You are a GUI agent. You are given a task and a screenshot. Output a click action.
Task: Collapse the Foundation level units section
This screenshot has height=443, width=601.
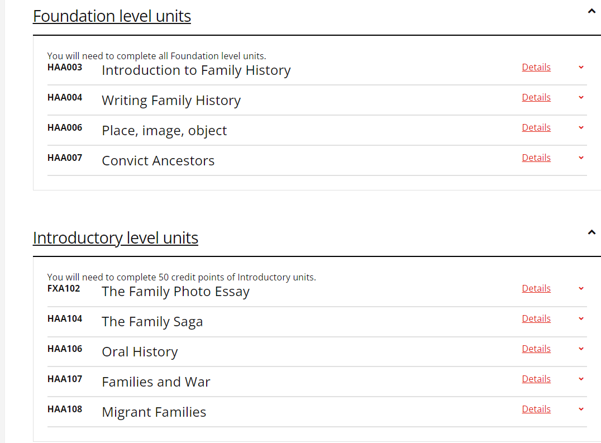pyautogui.click(x=592, y=11)
